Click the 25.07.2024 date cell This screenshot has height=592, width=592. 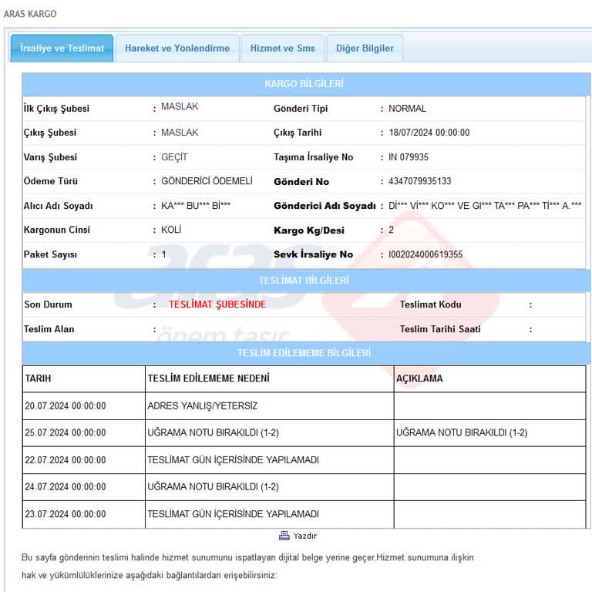[66, 433]
